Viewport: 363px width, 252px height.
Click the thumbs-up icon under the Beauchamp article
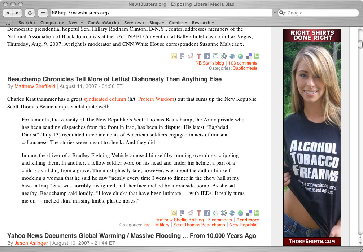coord(174,213)
